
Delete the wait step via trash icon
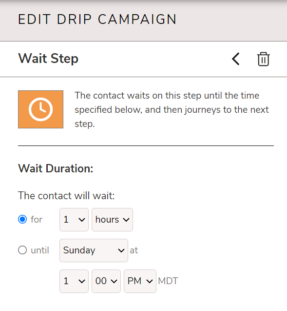[x=264, y=59]
